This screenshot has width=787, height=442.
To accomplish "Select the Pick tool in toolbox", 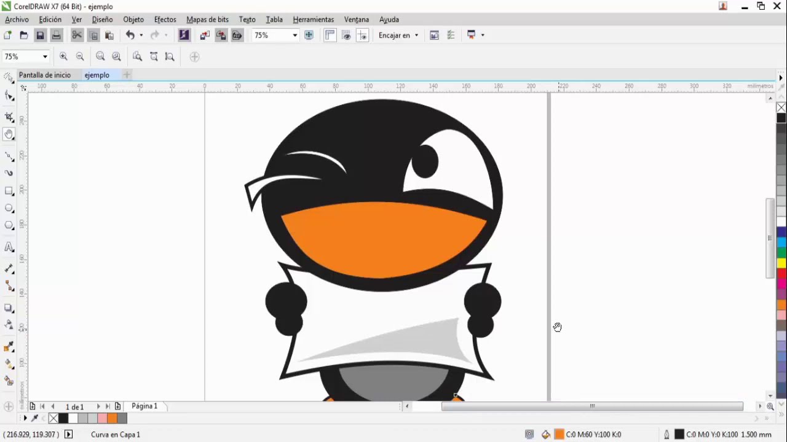I will coord(9,77).
